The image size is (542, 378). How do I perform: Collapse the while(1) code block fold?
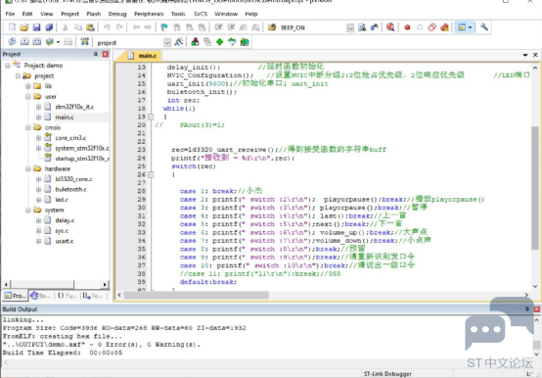click(x=151, y=117)
